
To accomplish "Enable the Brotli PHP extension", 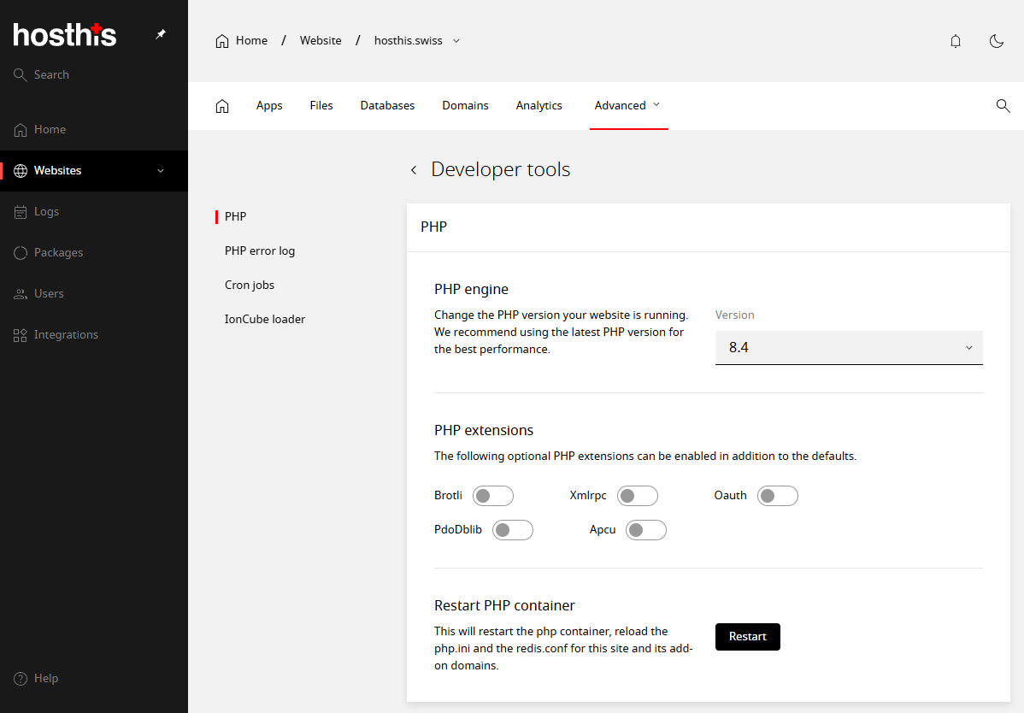I will 492,495.
